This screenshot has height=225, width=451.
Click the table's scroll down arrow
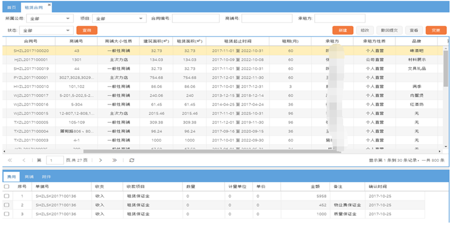[x=446, y=146]
